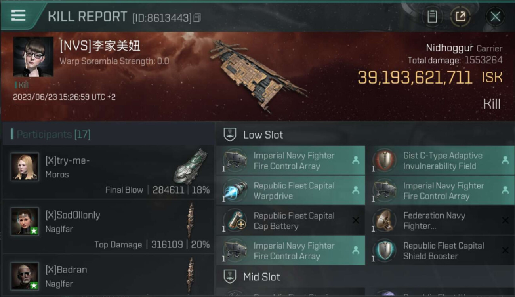Click Republic Fleet Capital Cap Battery icon
Viewport: 515px width, 297px height.
point(235,221)
